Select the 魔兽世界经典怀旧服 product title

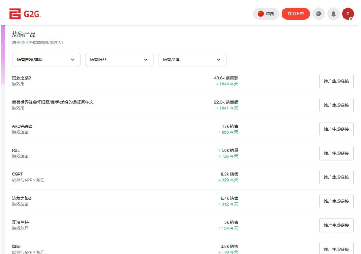pyautogui.click(x=53, y=102)
